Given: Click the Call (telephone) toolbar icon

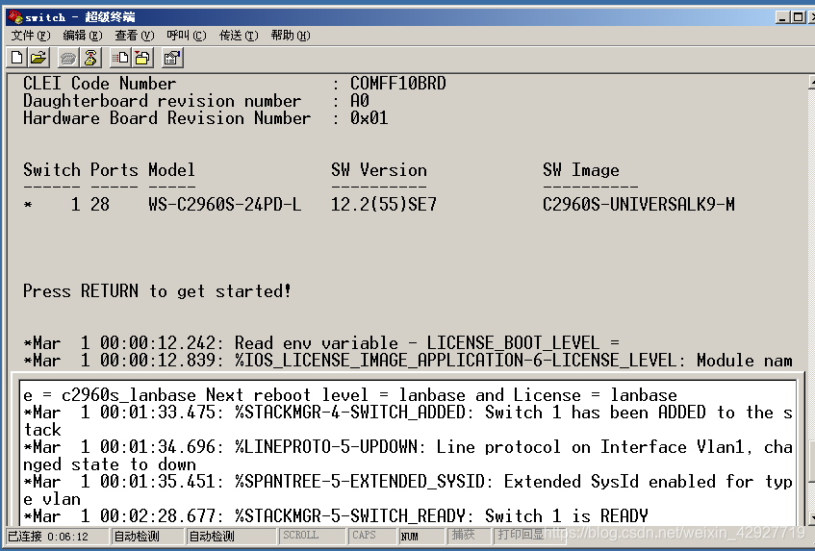Looking at the screenshot, I should pos(67,58).
